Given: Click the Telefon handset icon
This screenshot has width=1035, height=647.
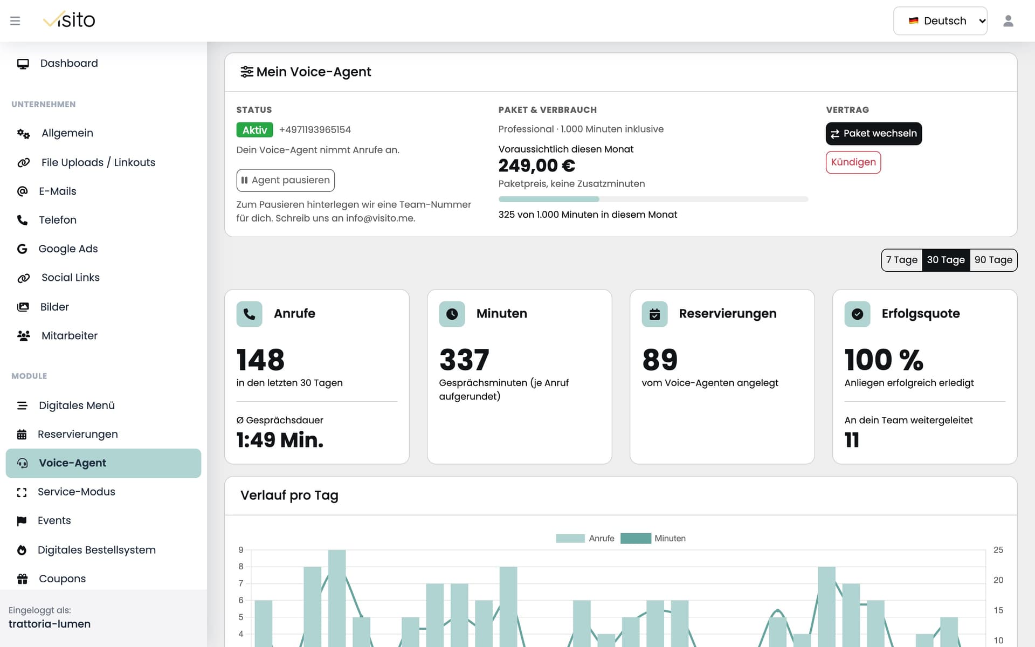Looking at the screenshot, I should [22, 220].
